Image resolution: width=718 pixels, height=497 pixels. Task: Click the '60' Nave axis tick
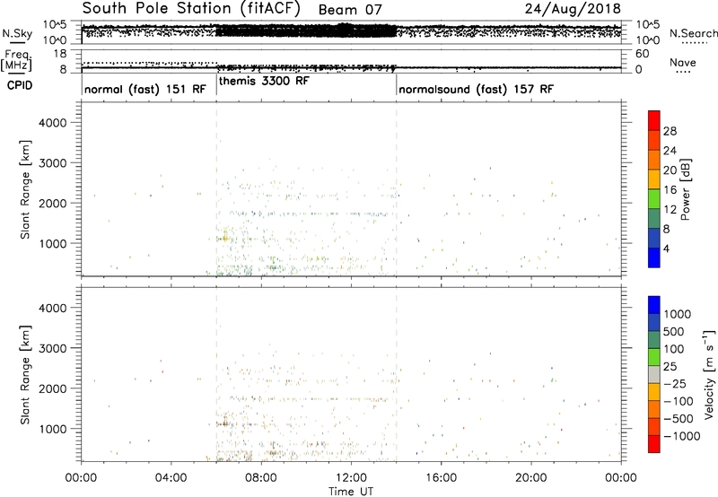point(643,54)
